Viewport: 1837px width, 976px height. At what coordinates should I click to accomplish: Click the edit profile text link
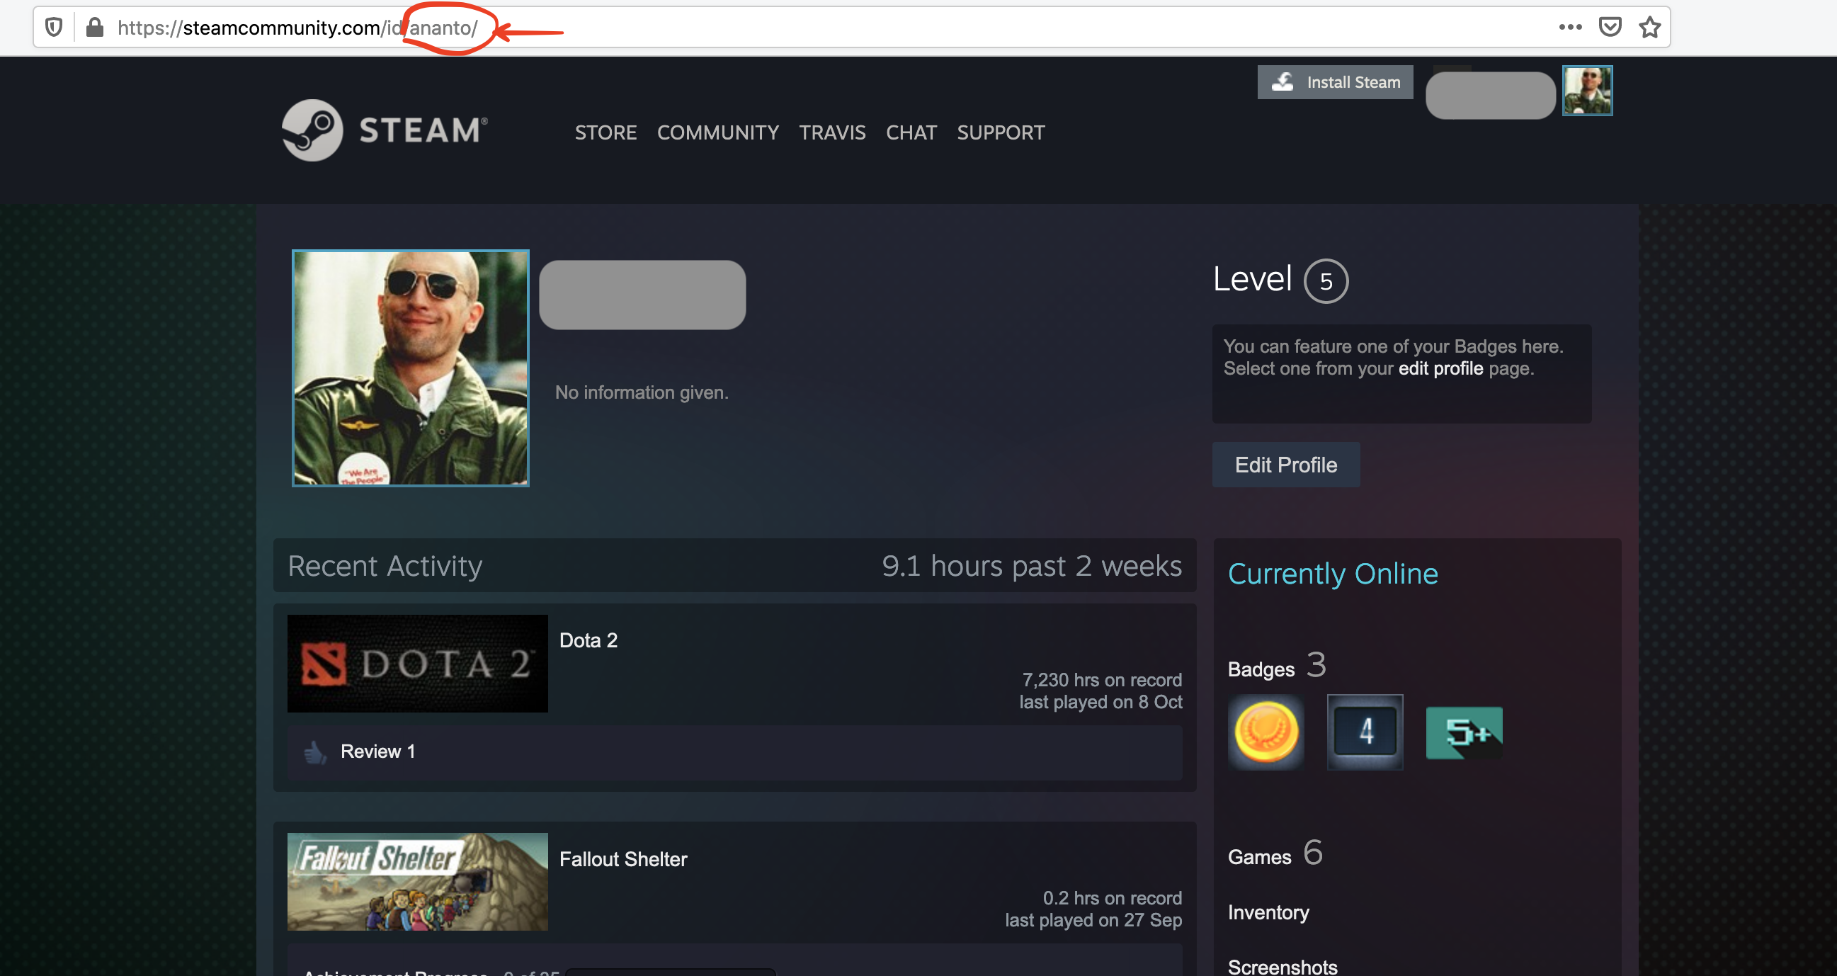[1440, 368]
